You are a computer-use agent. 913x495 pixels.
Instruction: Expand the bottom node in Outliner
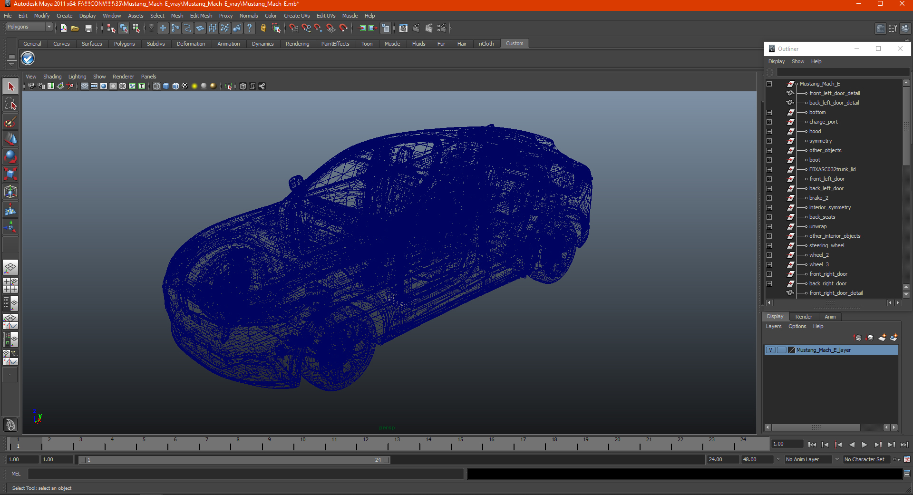(769, 112)
